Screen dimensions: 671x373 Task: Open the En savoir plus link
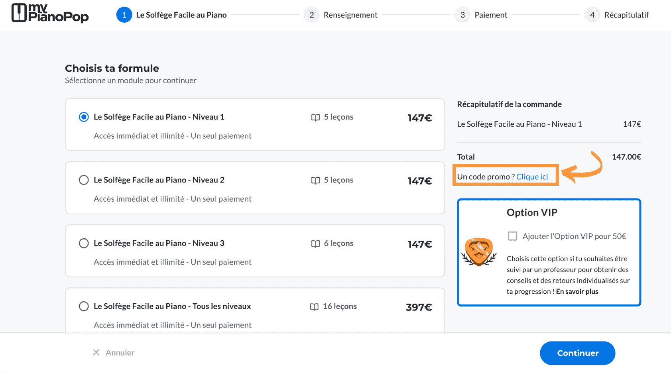(x=577, y=291)
